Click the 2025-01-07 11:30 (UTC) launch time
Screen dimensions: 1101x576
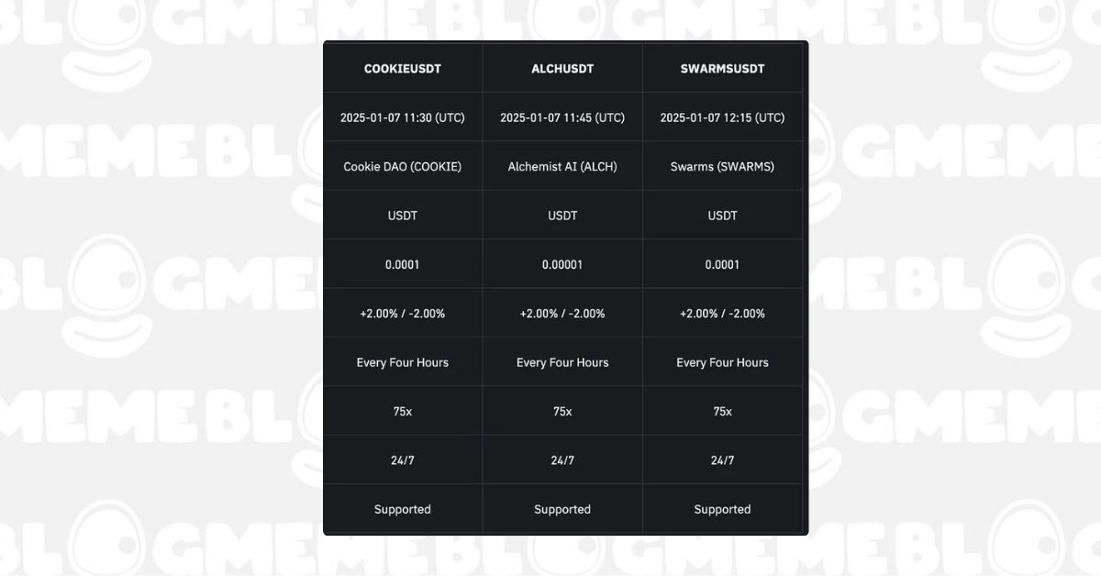pos(402,117)
